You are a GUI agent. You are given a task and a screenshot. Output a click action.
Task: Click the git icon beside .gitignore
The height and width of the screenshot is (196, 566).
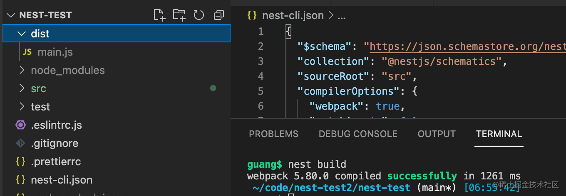[20, 143]
